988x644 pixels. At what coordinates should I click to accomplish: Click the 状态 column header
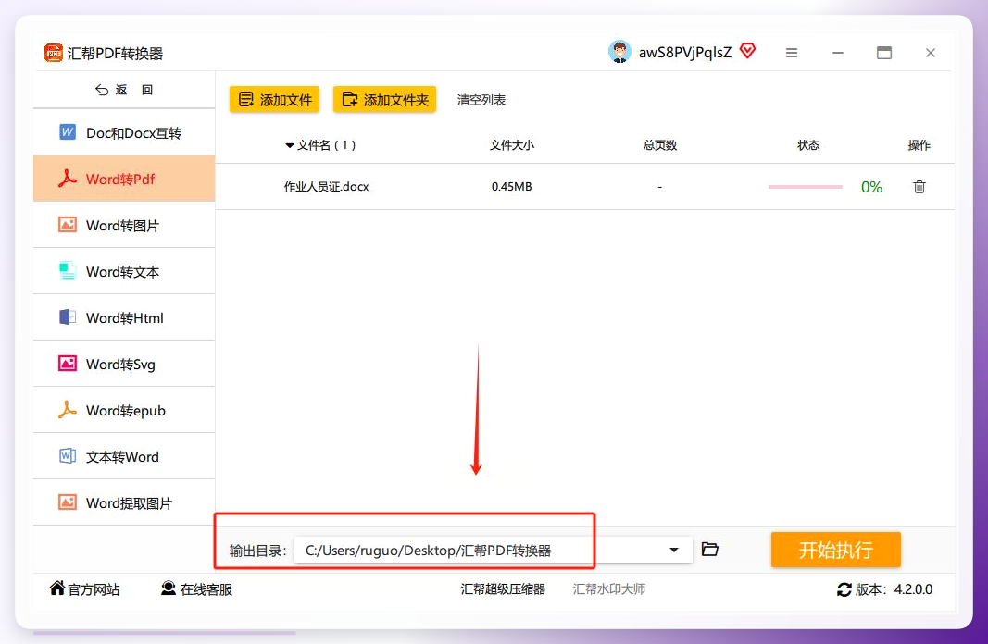(807, 145)
